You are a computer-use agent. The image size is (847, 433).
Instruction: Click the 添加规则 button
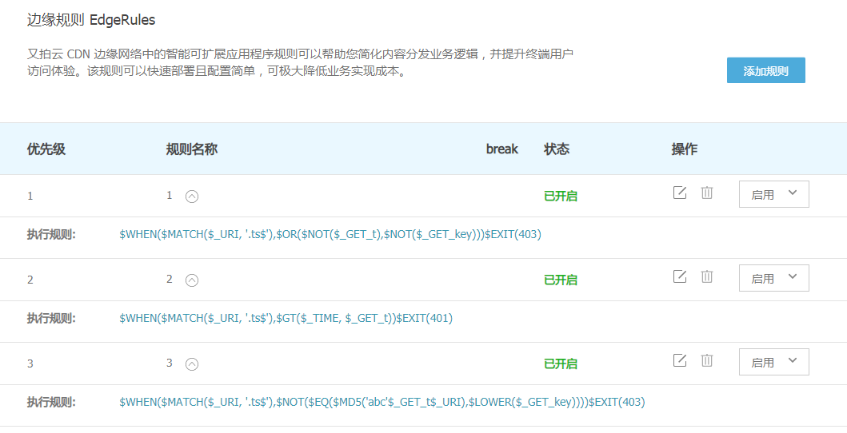(x=765, y=70)
